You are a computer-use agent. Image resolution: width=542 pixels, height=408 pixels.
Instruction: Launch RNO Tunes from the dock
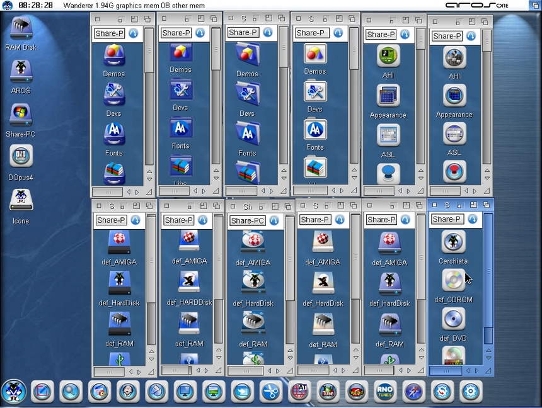click(x=384, y=392)
